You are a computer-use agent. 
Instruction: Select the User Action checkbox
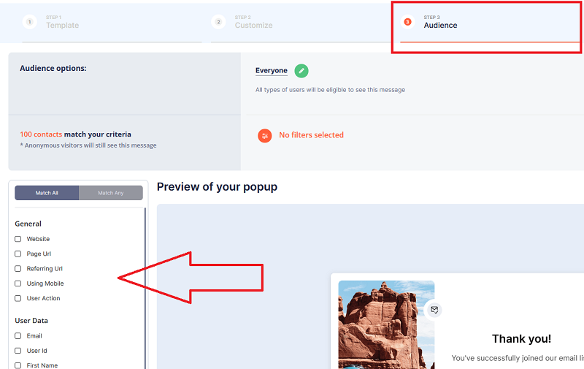pos(18,298)
